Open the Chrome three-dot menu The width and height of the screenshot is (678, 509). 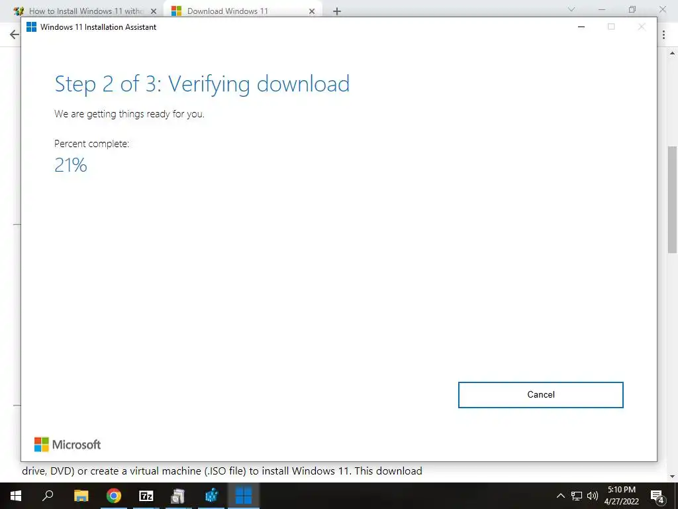tap(663, 35)
